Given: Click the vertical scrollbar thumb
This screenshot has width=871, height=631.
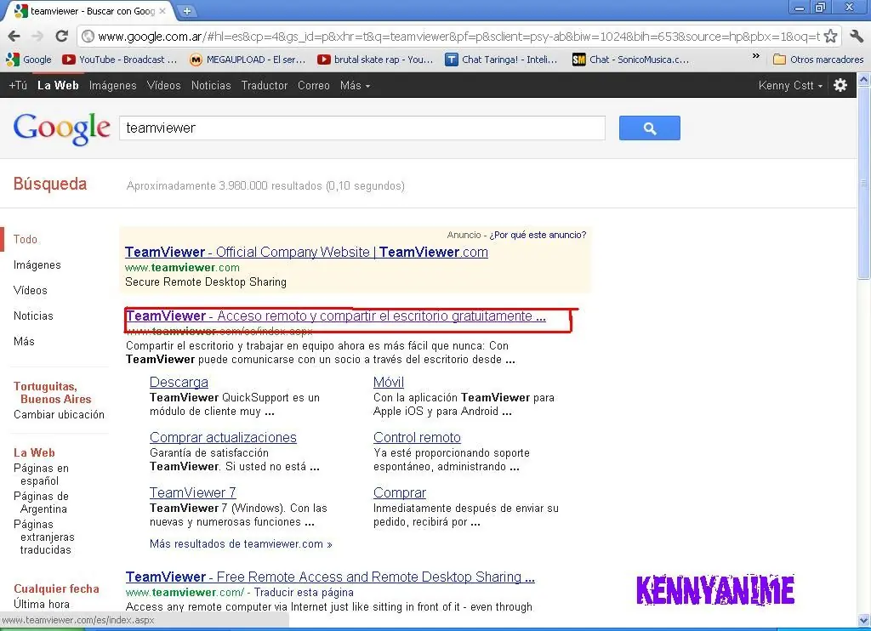Looking at the screenshot, I should tap(864, 184).
